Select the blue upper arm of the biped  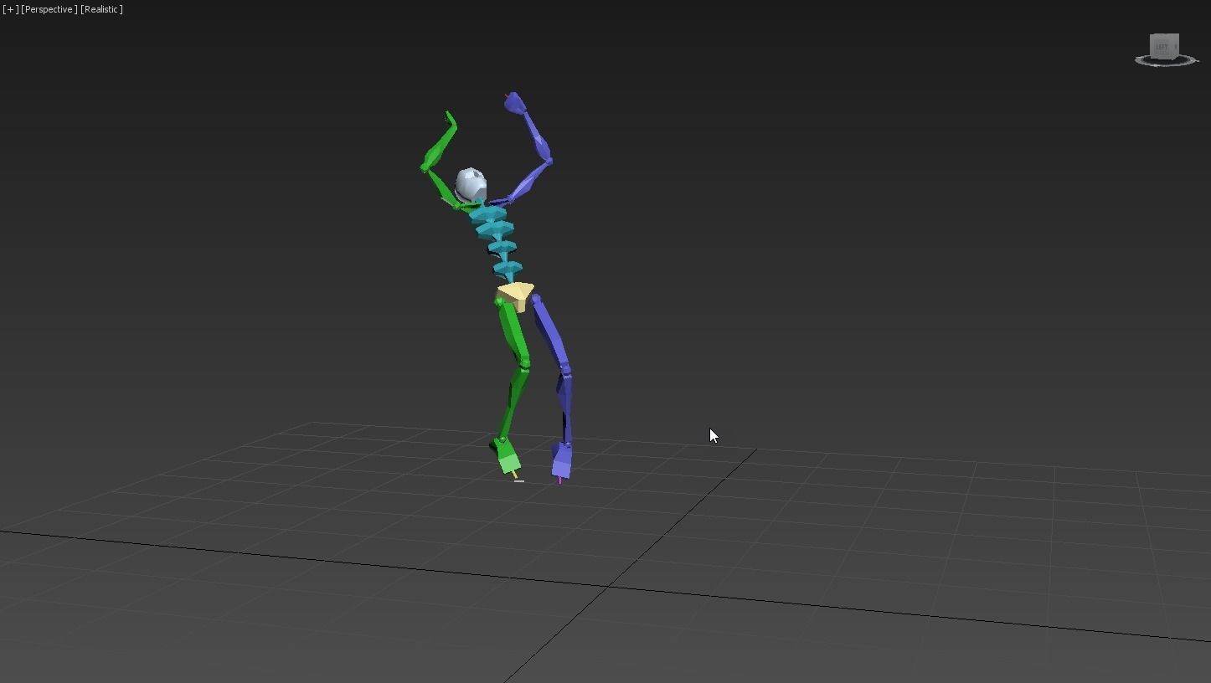[527, 181]
